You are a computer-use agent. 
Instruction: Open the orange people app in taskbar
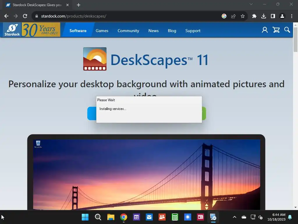click(x=162, y=217)
